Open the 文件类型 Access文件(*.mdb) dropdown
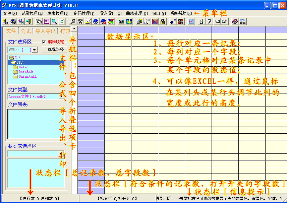The height and width of the screenshot is (203, 287). pyautogui.click(x=34, y=96)
